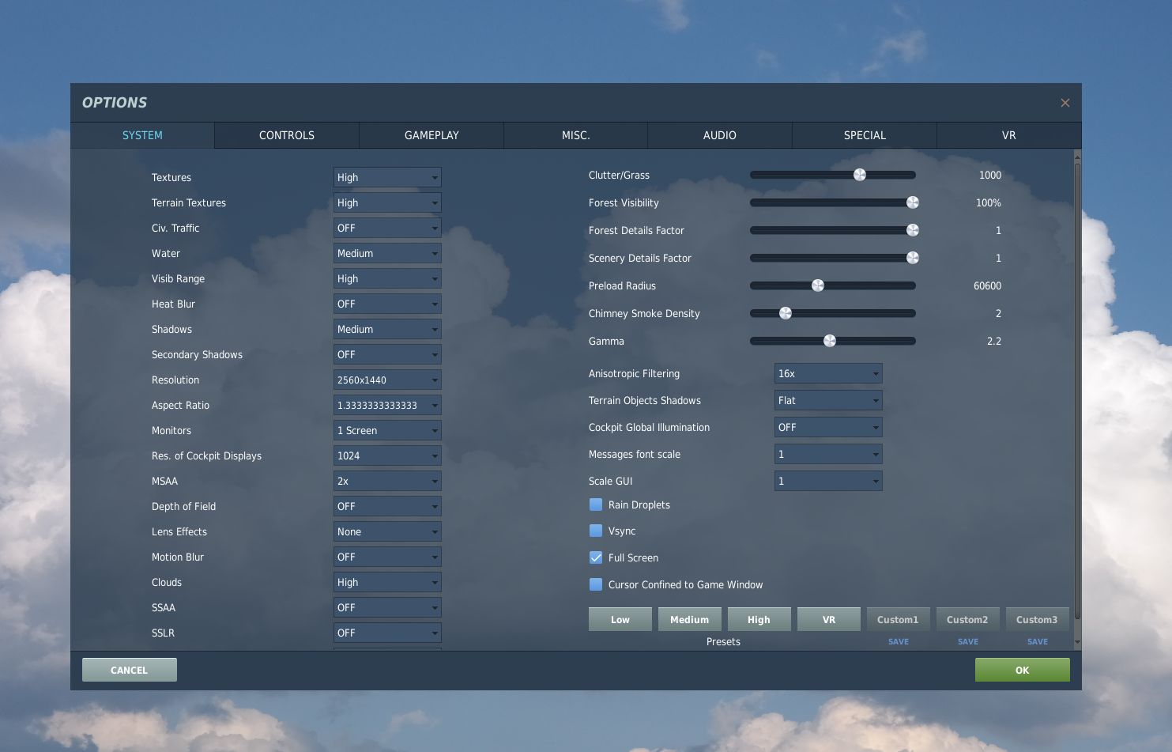This screenshot has width=1172, height=752.
Task: Open the Messages font scale dropdown
Action: point(828,454)
